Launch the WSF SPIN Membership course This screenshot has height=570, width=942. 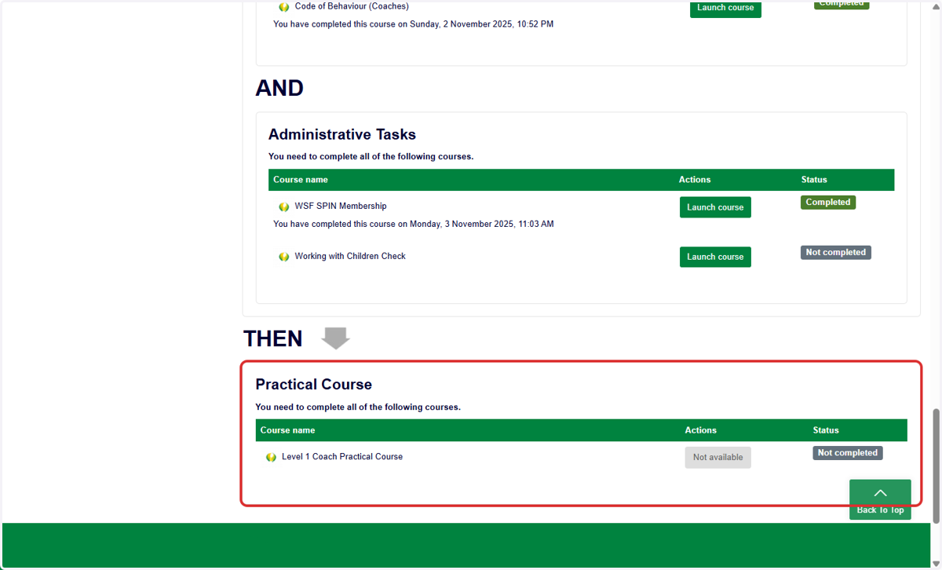715,207
